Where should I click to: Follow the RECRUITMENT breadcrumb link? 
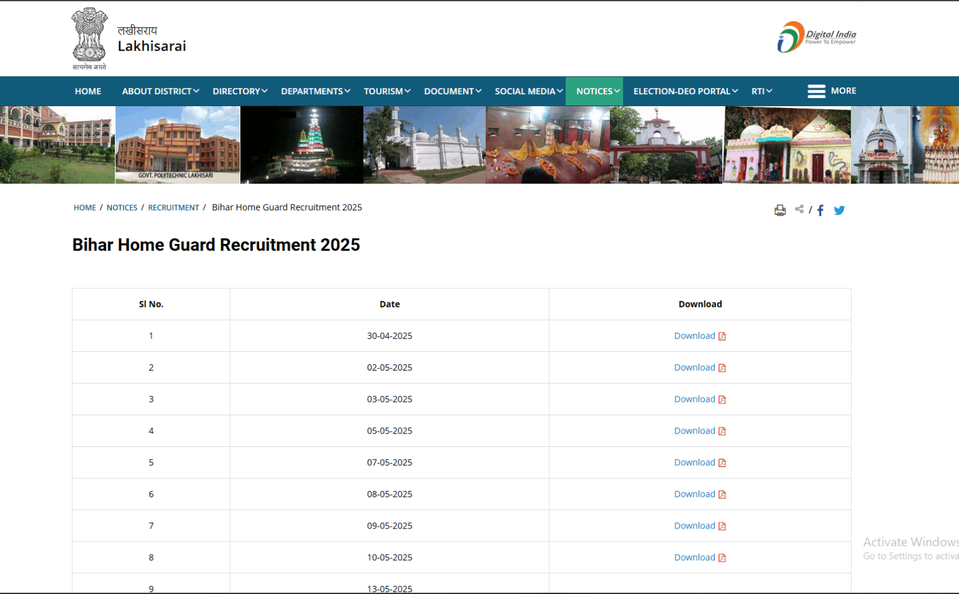(174, 207)
